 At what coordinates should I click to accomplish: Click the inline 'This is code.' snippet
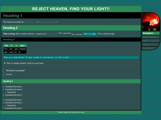(90, 34)
